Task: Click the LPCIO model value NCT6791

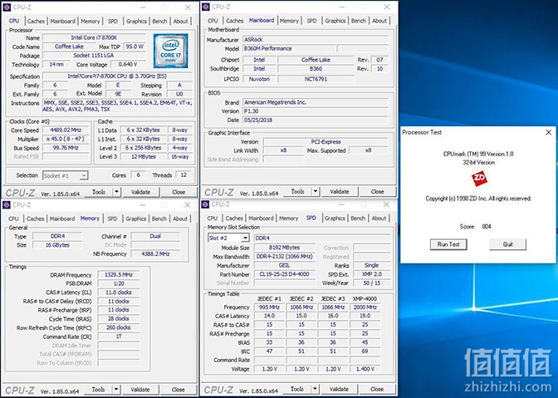Action: point(316,79)
